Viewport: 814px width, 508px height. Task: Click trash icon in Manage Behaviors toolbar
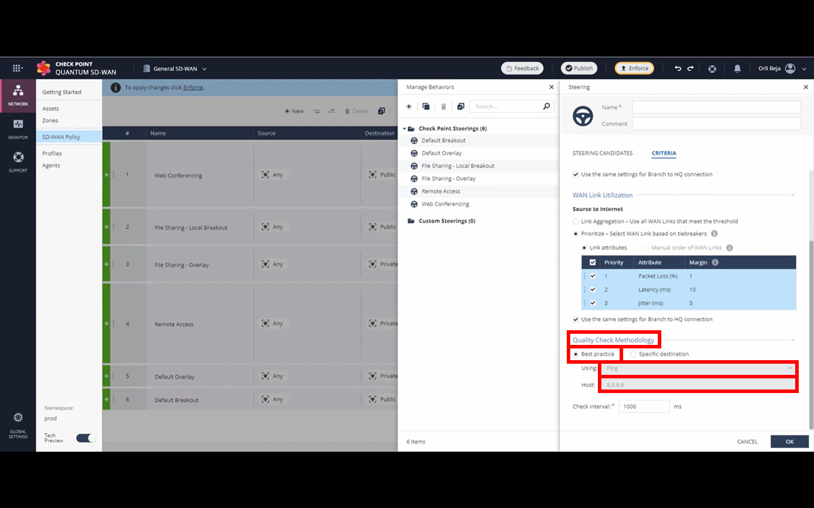point(443,107)
